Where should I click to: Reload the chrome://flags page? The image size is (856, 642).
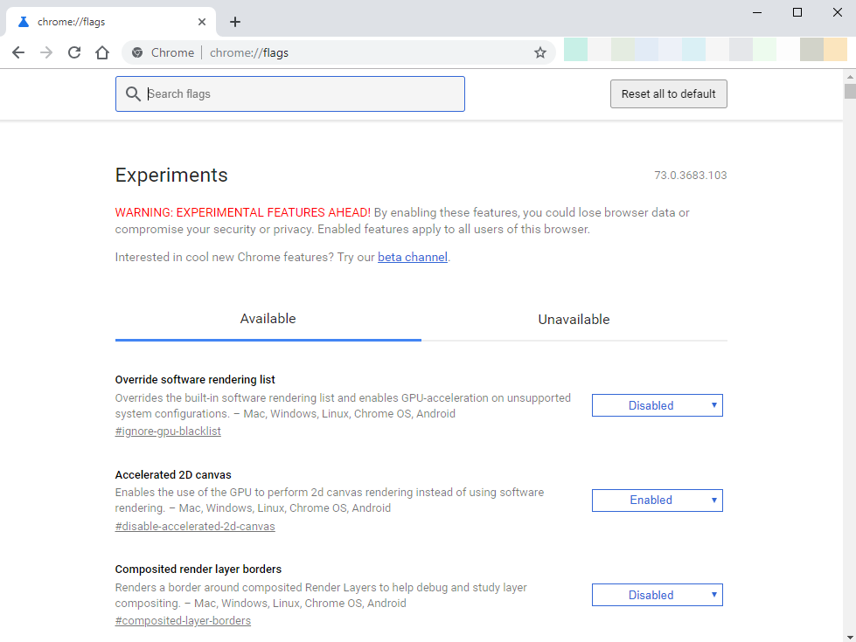[74, 52]
